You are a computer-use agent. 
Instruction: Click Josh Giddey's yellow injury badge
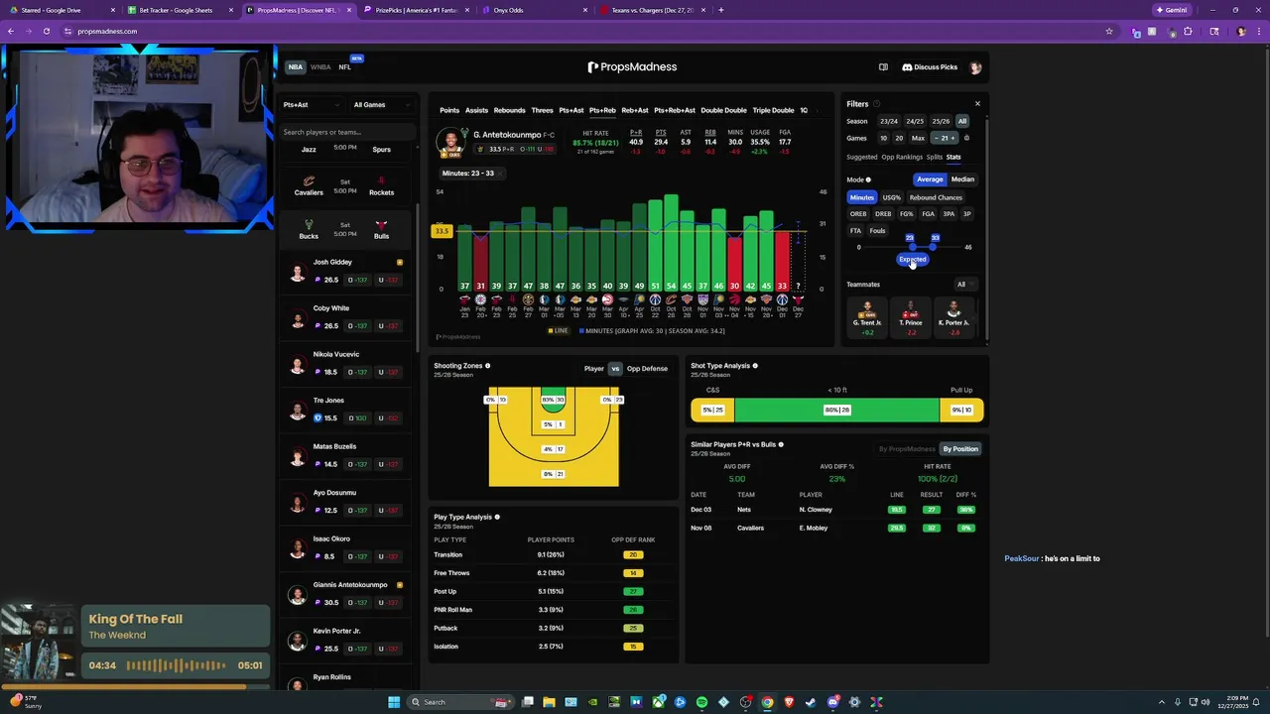(400, 263)
